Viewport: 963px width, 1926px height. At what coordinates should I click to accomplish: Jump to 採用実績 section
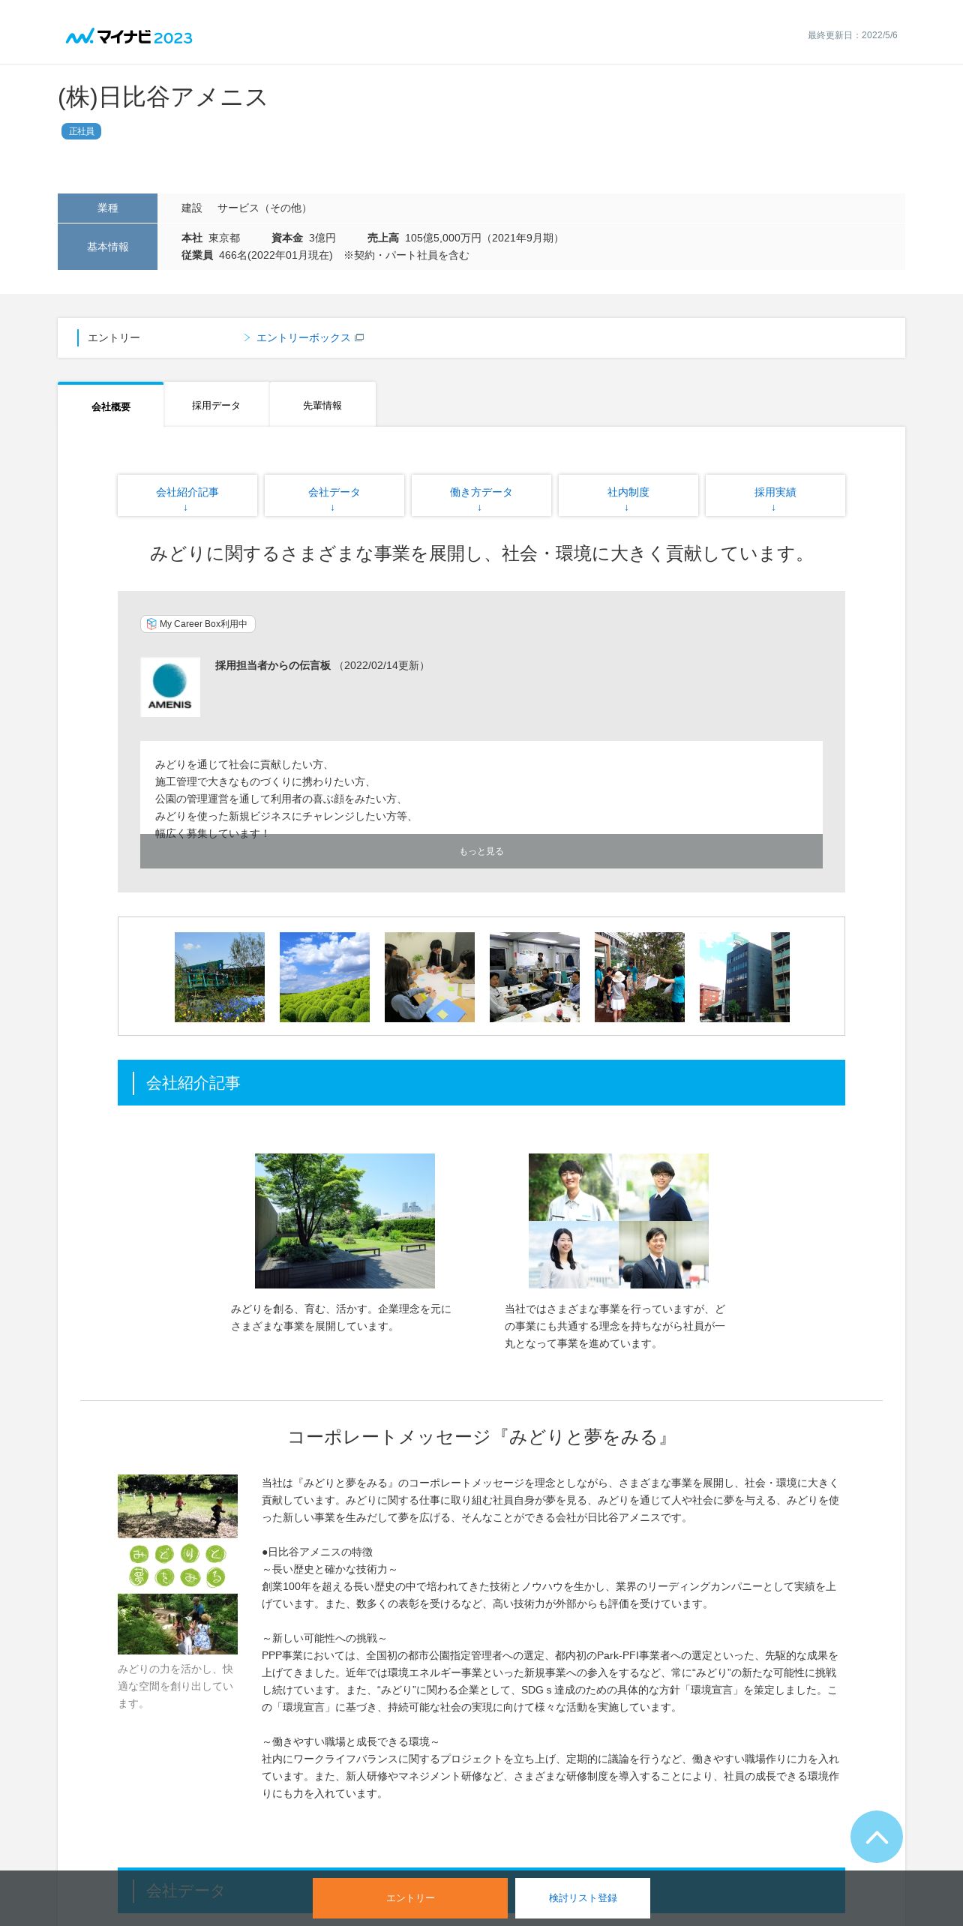point(775,495)
